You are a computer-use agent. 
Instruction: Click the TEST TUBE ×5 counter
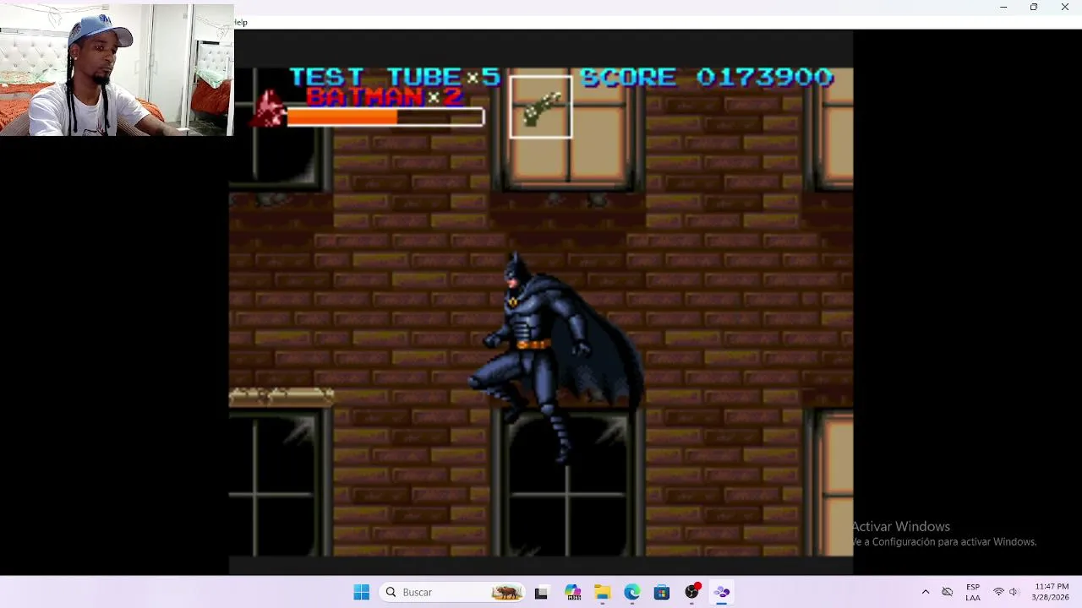point(395,78)
